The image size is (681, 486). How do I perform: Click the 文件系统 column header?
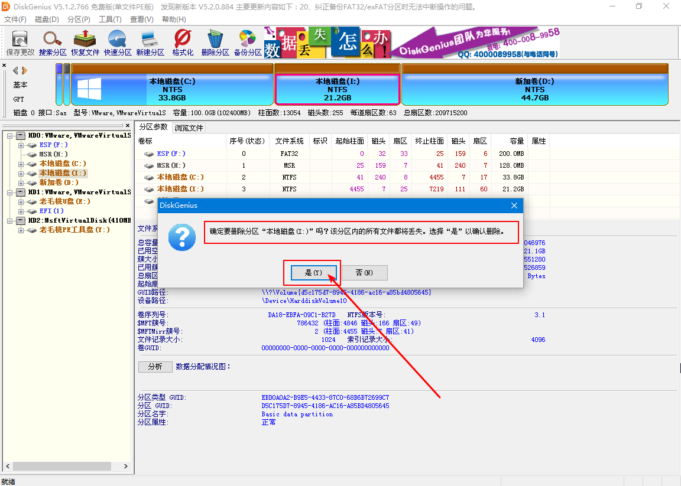tap(289, 141)
